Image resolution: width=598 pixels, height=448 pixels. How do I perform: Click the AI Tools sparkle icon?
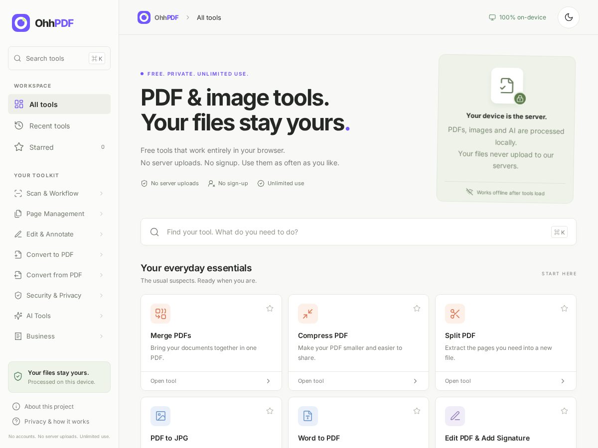pyautogui.click(x=18, y=316)
